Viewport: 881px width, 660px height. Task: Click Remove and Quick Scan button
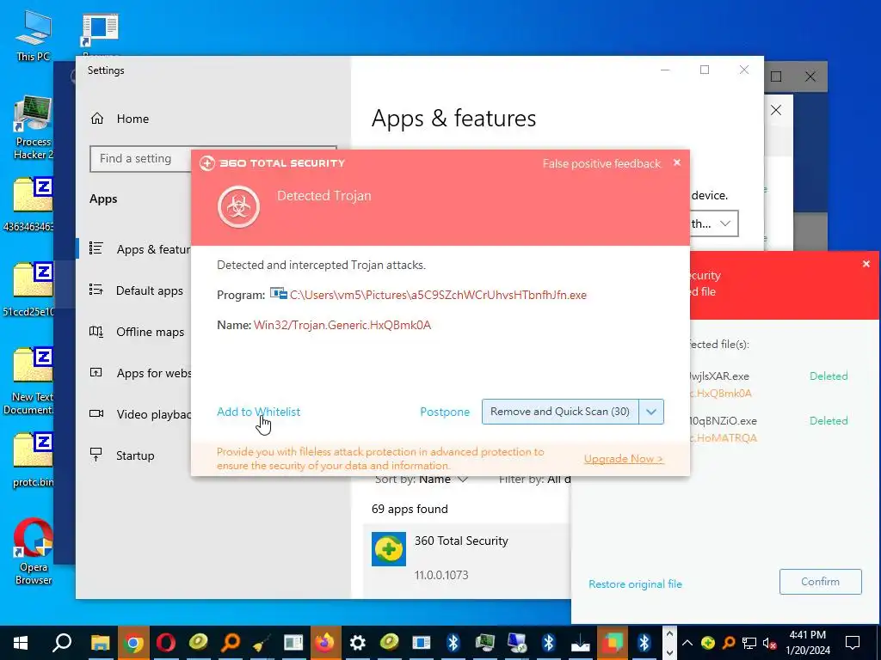(559, 412)
